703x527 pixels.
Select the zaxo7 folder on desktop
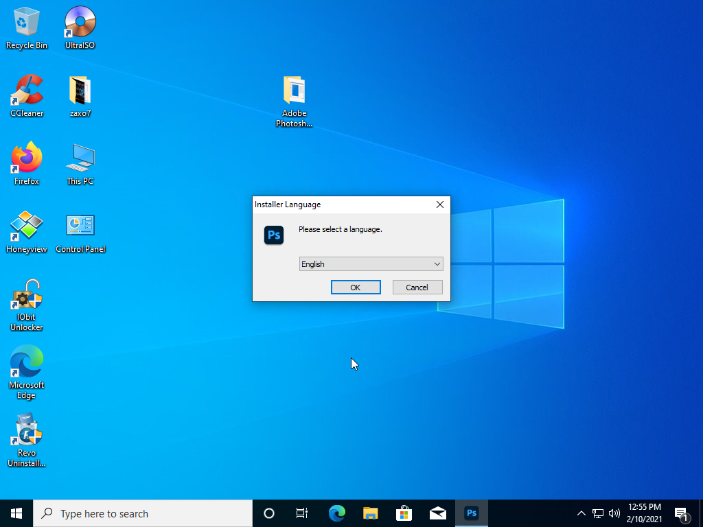(80, 96)
